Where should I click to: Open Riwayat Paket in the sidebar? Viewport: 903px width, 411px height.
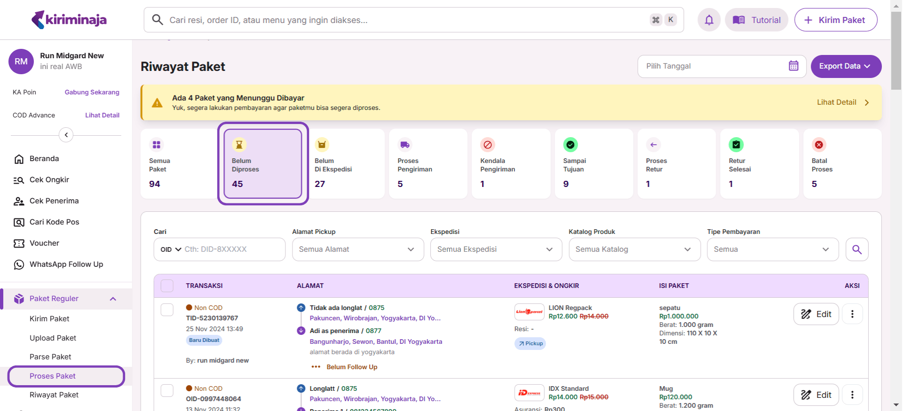tap(54, 395)
